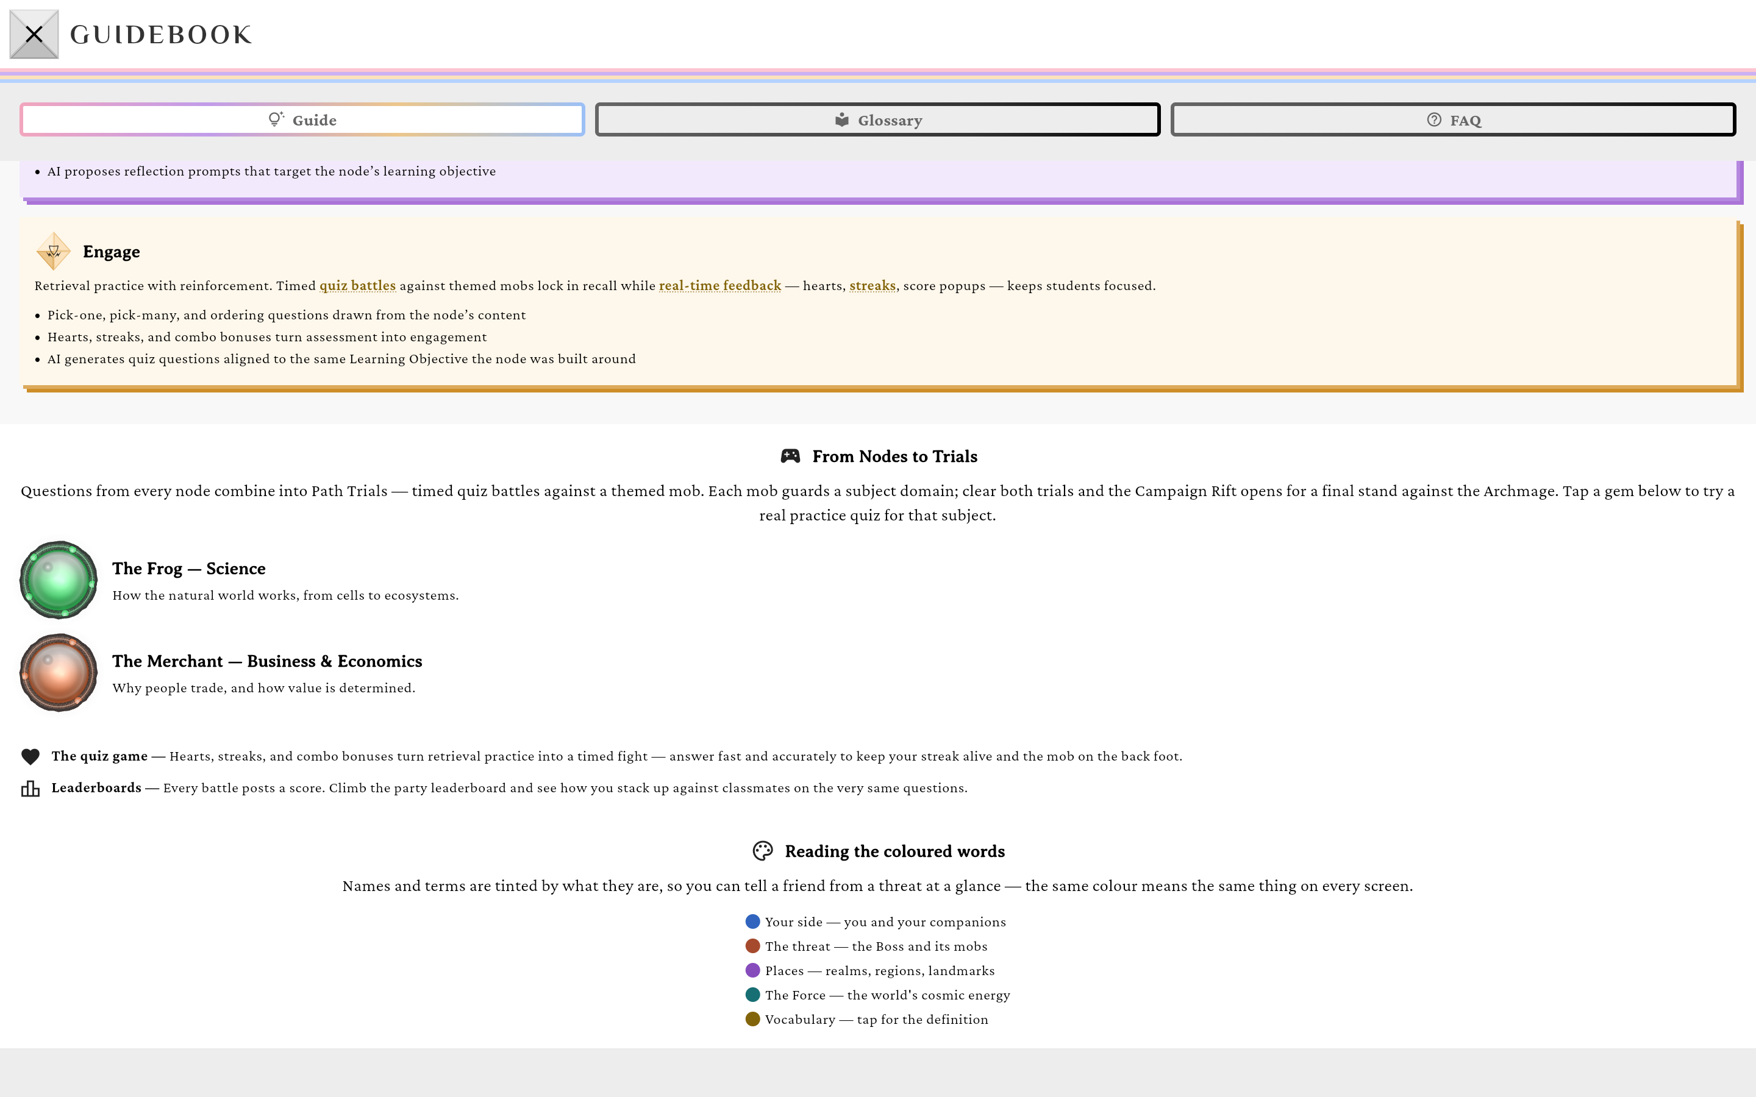Open the Glossary tab

[x=877, y=119]
